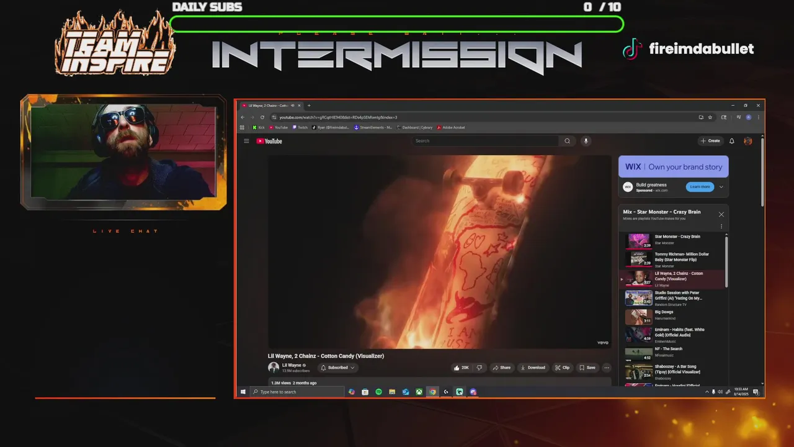This screenshot has height=447, width=794.
Task: Bookmark this page with the star icon
Action: point(710,117)
